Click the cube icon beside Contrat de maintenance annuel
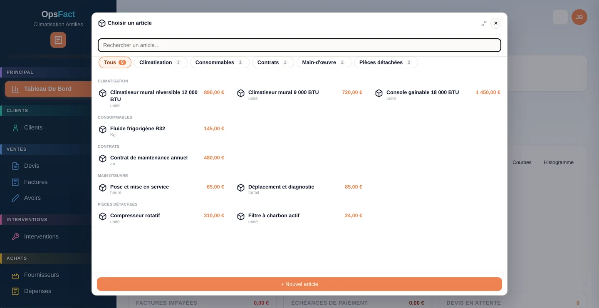Screen dimensions: 599x308 [103, 159]
